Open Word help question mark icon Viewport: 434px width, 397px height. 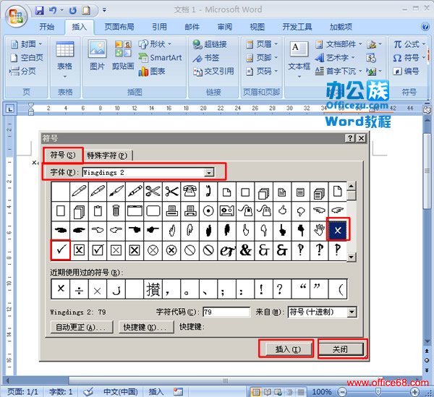click(425, 27)
